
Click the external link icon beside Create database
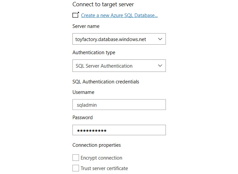[76, 15]
